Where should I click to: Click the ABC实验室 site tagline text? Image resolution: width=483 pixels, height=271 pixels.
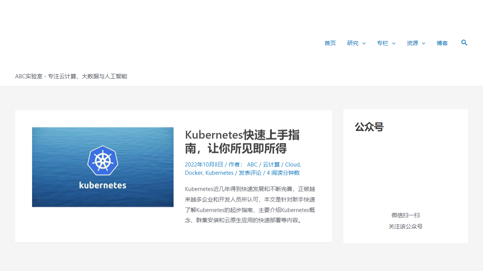(71, 76)
